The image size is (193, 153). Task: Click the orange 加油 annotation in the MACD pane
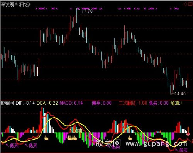click(78, 131)
